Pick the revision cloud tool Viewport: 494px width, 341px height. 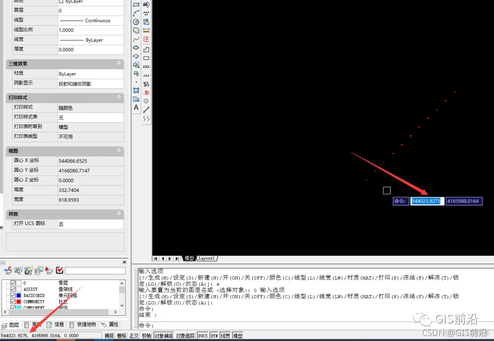pos(136,31)
